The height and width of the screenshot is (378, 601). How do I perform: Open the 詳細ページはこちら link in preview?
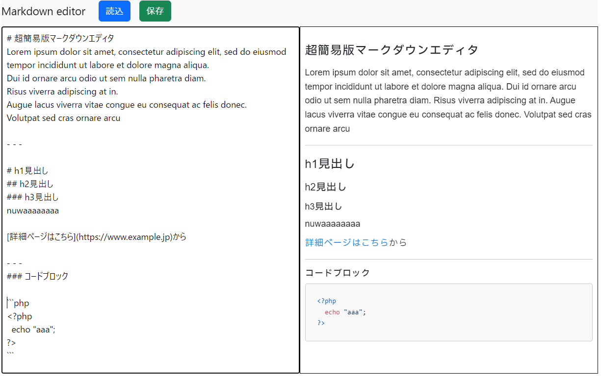[347, 242]
